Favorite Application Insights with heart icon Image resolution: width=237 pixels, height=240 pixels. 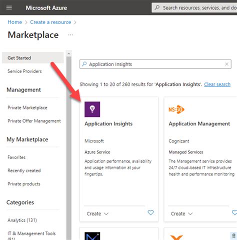click(150, 212)
